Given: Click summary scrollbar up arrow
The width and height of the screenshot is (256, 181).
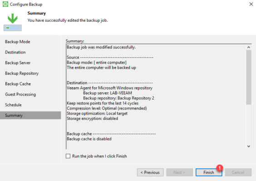Looking at the screenshot, I should [248, 47].
